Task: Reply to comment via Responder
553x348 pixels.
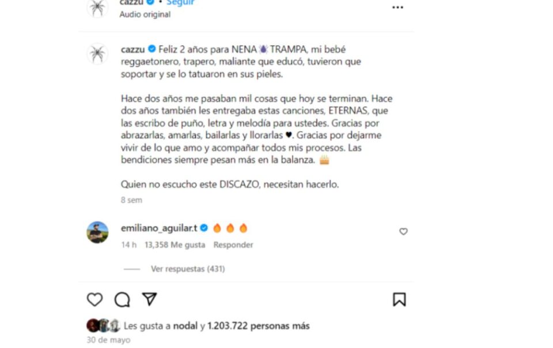Action: (233, 245)
